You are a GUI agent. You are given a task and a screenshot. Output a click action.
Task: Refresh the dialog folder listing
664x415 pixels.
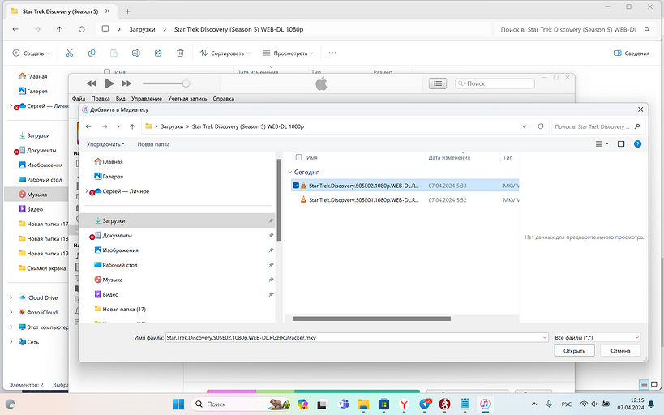pos(541,126)
